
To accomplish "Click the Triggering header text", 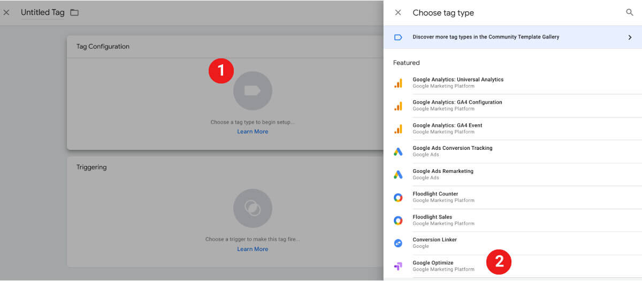I will click(x=91, y=167).
